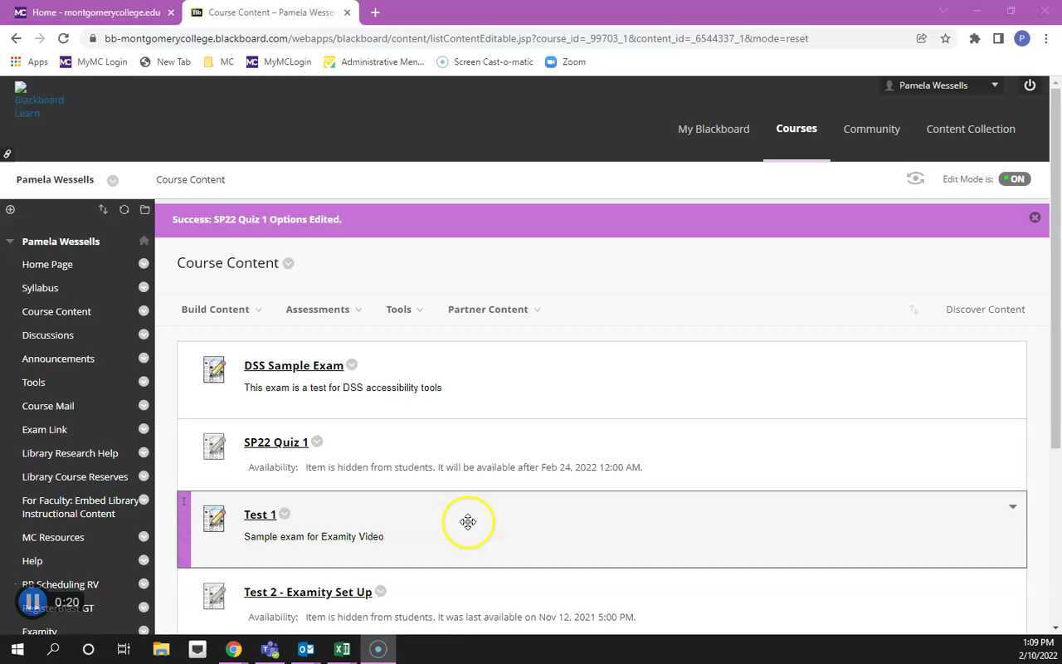Image resolution: width=1062 pixels, height=664 pixels.
Task: Click the student preview eye icon
Action: pos(915,178)
